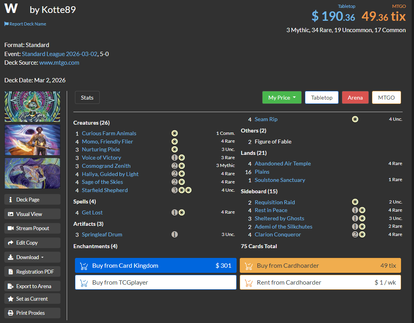
Task: Click Edit Copy button
Action: (32, 243)
